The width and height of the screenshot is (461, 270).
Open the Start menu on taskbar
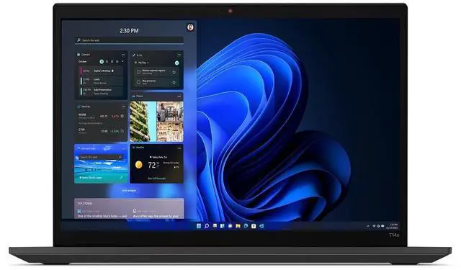tap(199, 226)
